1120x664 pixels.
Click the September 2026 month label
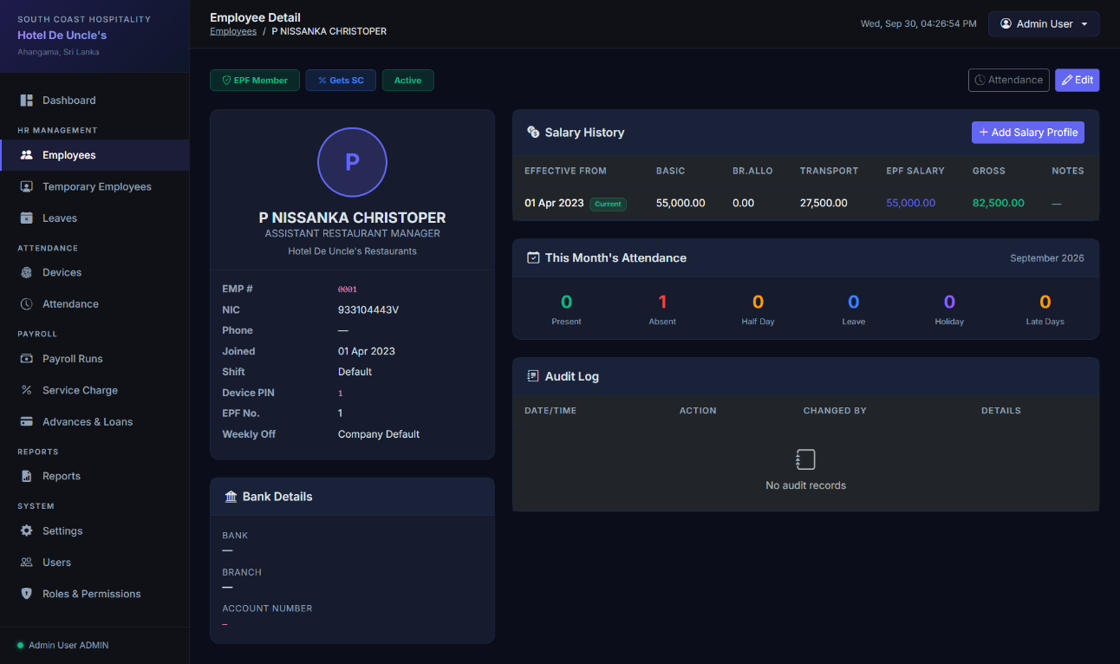pos(1047,258)
